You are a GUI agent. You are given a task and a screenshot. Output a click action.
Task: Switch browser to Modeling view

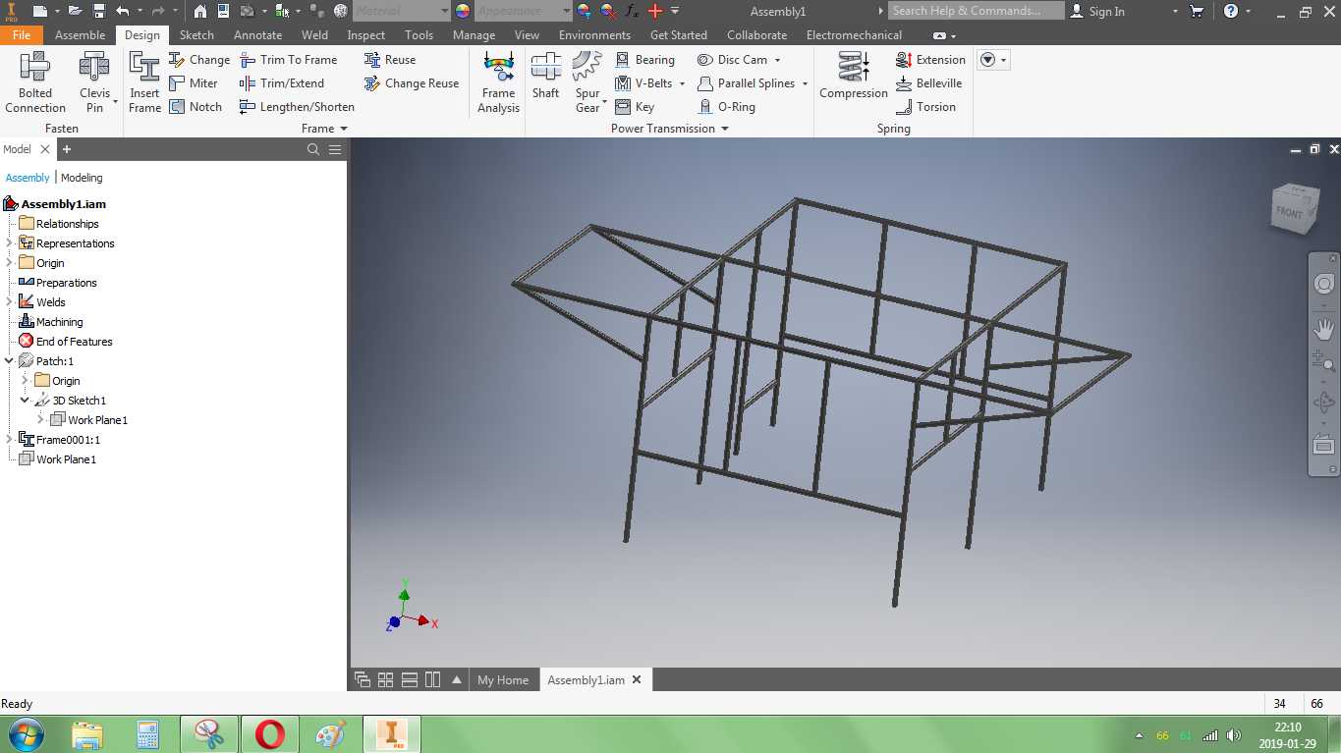click(82, 178)
